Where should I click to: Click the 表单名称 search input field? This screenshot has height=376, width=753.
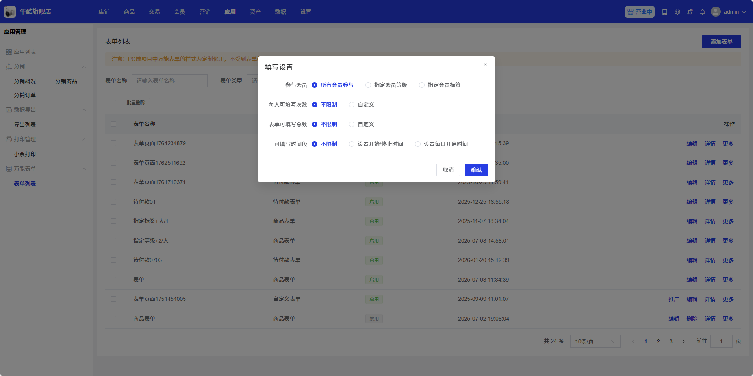pyautogui.click(x=170, y=81)
